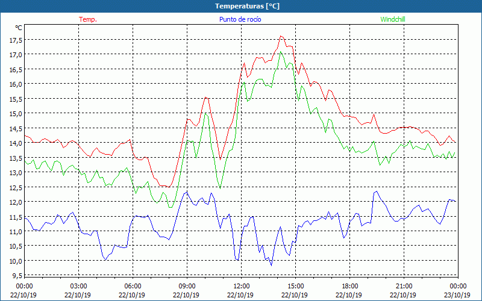Select the blue "Punto de rocío" legend label
Viewport: 482px width, 301px height.
[240, 19]
